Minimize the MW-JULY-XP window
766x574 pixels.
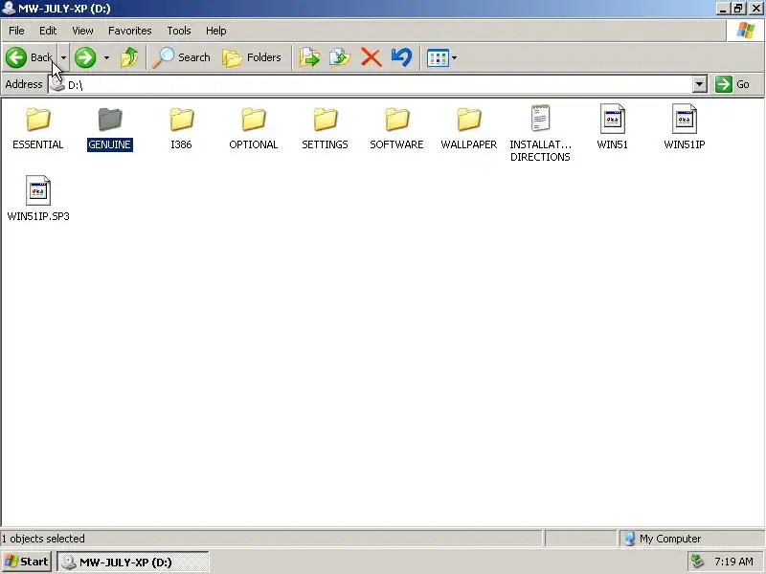[723, 9]
